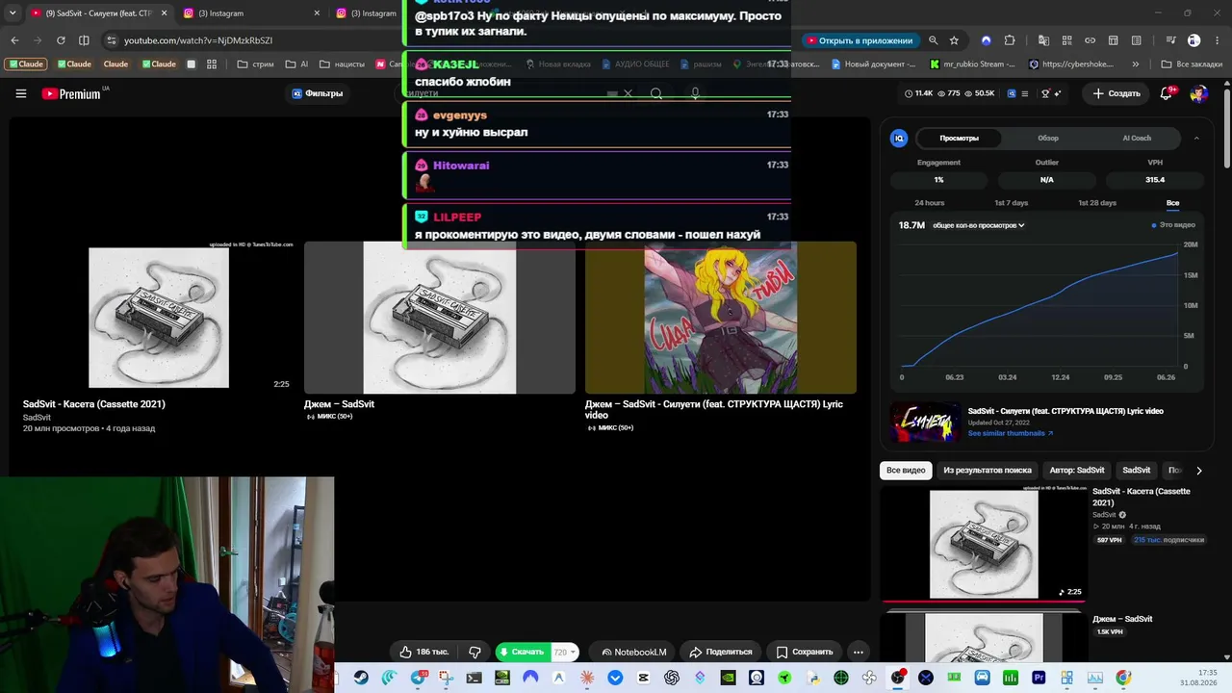Click the green Скачать button
Image resolution: width=1232 pixels, height=693 pixels.
click(x=523, y=652)
